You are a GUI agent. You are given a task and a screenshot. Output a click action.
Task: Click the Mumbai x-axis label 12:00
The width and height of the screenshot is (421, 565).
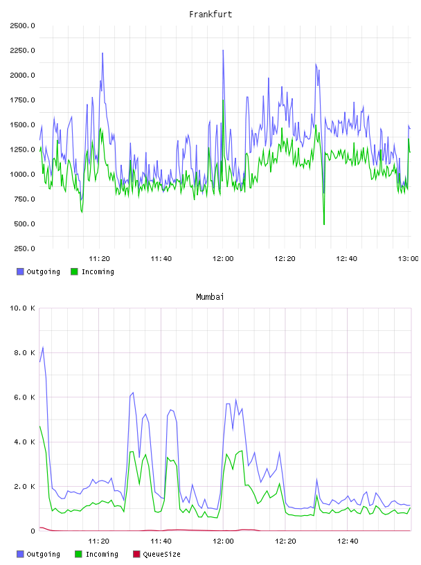coord(223,541)
